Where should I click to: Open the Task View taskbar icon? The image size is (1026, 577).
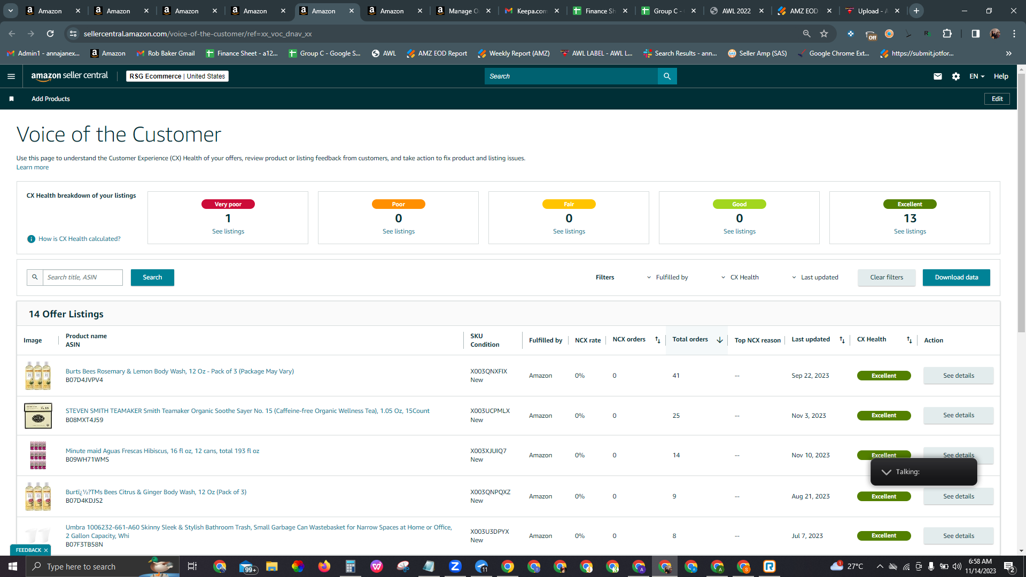192,566
